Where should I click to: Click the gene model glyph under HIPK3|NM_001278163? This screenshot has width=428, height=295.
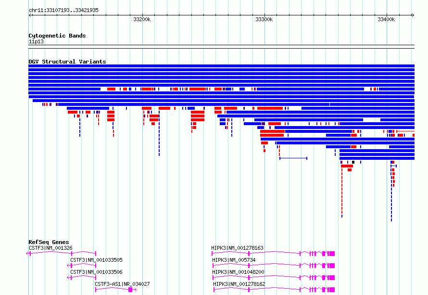point(273,254)
